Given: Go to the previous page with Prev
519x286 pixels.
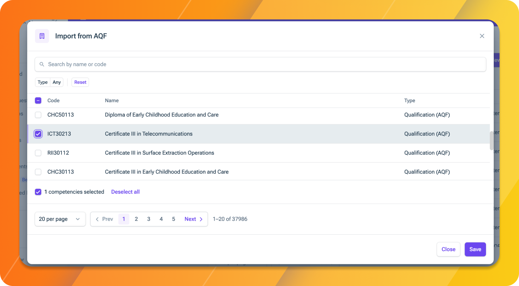Looking at the screenshot, I should pyautogui.click(x=104, y=219).
